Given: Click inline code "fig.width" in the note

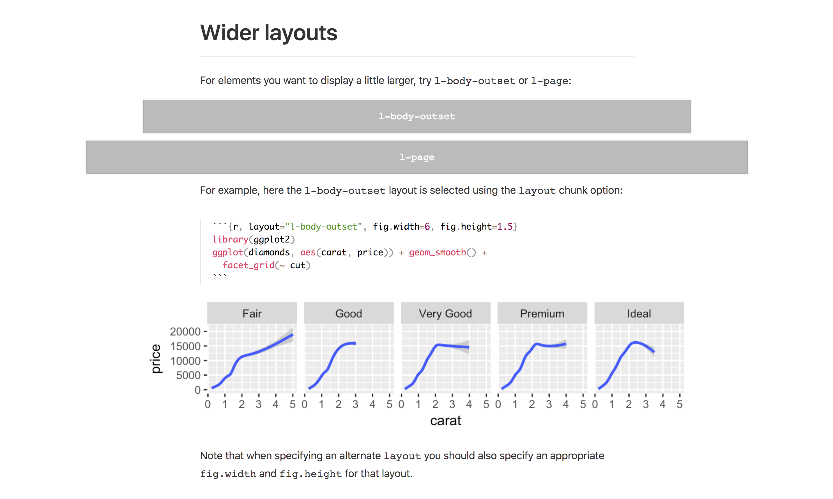Looking at the screenshot, I should [x=228, y=474].
